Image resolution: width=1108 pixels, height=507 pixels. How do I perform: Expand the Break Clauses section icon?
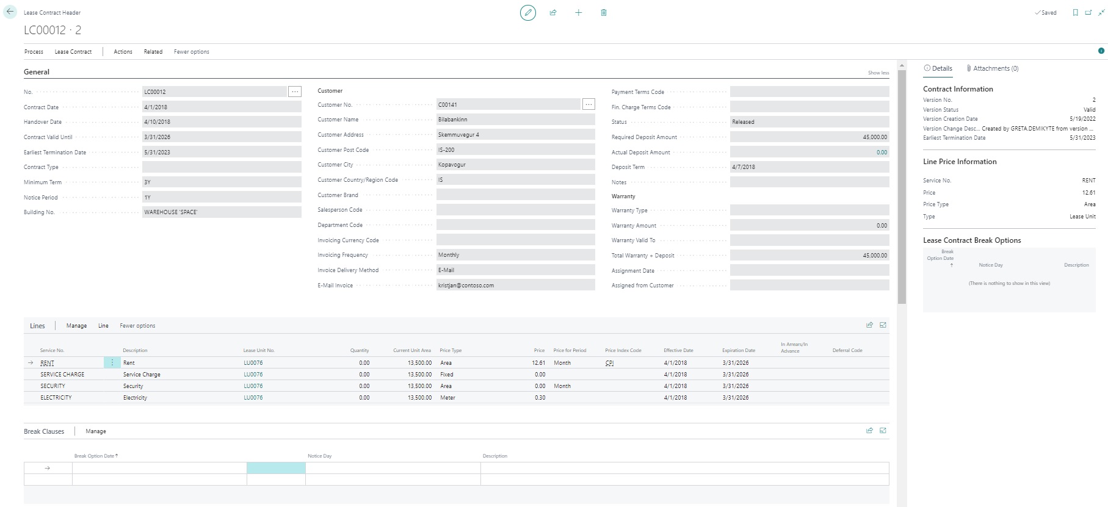[883, 431]
